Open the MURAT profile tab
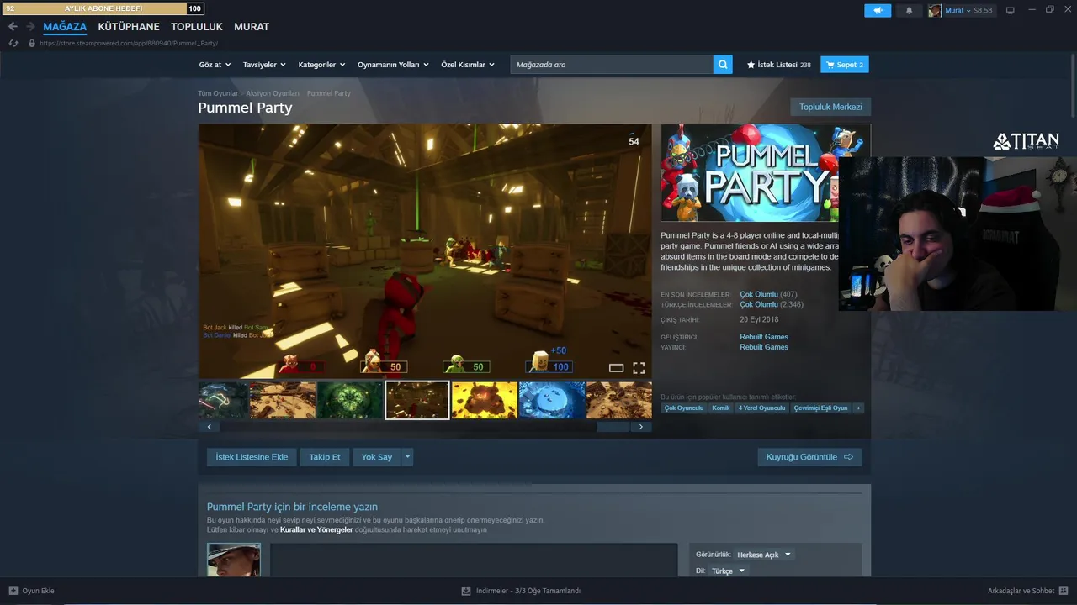Image resolution: width=1077 pixels, height=605 pixels. click(252, 27)
